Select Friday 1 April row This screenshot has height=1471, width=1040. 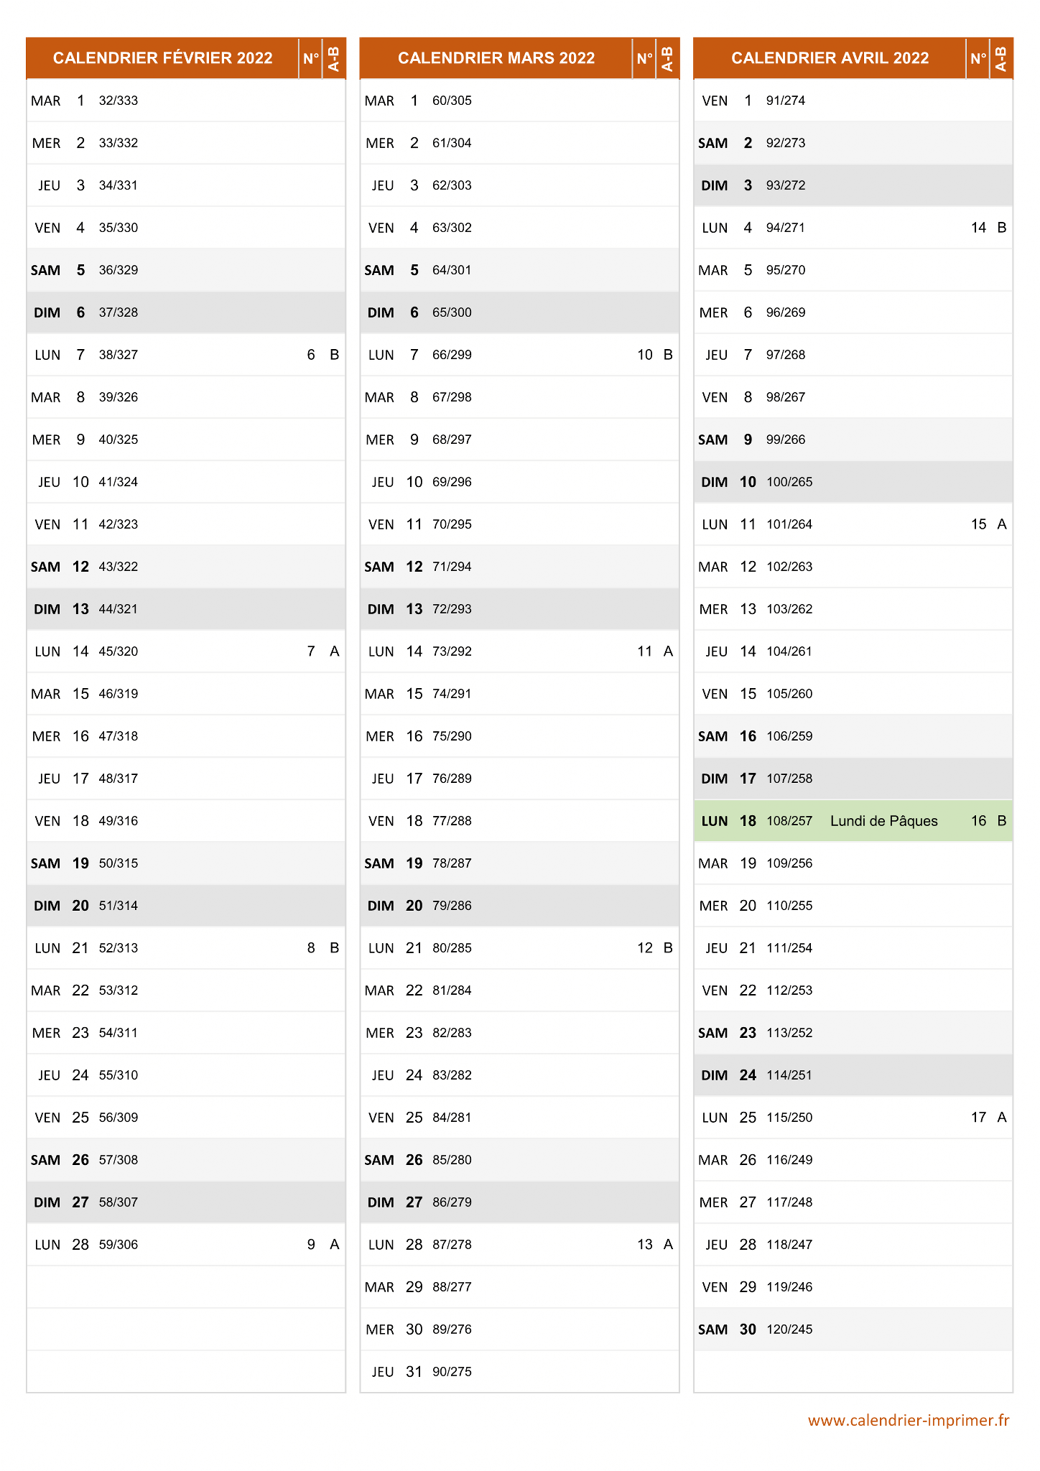pyautogui.click(x=853, y=101)
